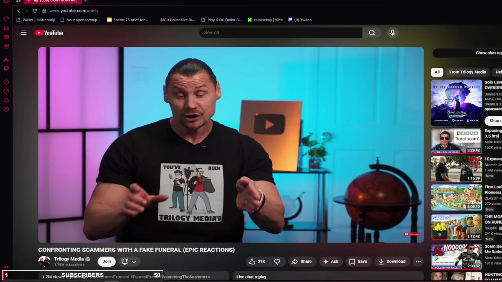Click the red Subscribe watermark in video corner
This screenshot has width=502, height=282.
point(412,234)
